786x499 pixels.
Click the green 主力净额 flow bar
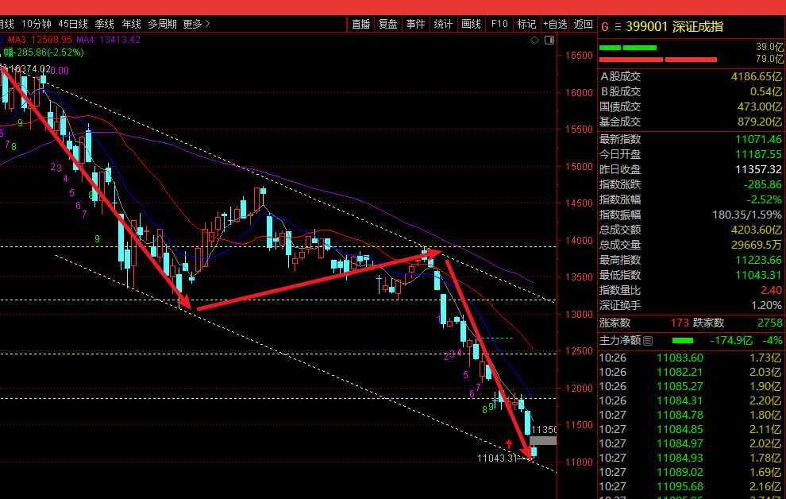[x=682, y=341]
